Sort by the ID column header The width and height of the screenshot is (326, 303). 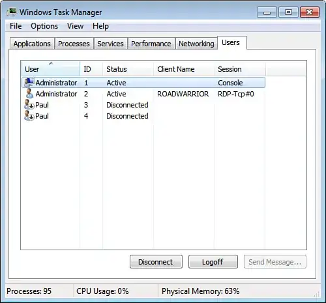(x=91, y=69)
